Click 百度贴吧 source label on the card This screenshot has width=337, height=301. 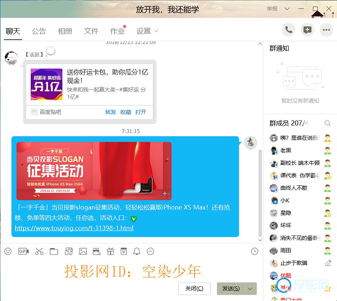coord(50,112)
